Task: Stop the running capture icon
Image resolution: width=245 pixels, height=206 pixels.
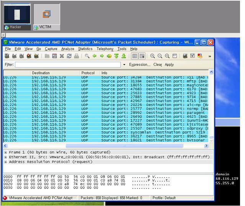Action: click(29, 56)
